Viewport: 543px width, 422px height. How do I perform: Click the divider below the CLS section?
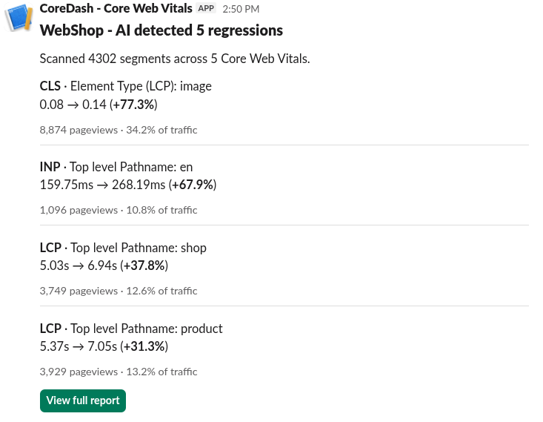coord(284,145)
